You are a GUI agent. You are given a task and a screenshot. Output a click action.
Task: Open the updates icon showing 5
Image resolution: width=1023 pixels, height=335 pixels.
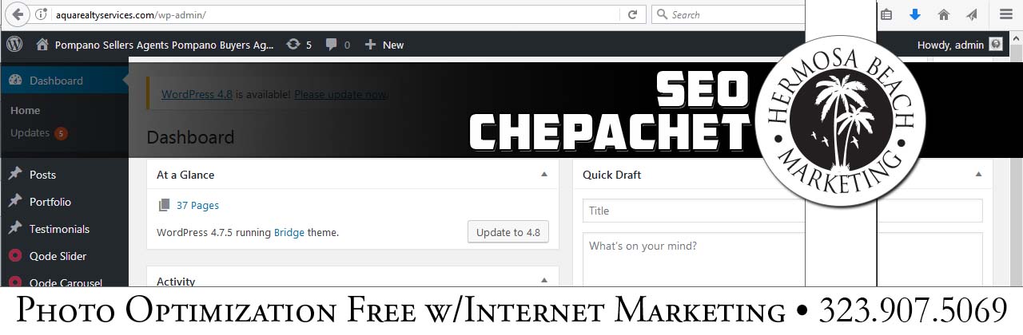click(293, 45)
